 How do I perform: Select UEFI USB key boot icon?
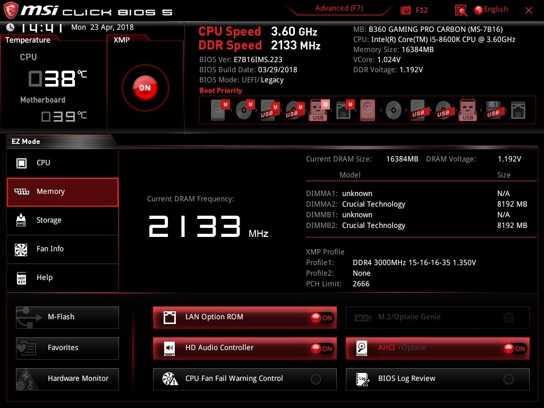319,110
